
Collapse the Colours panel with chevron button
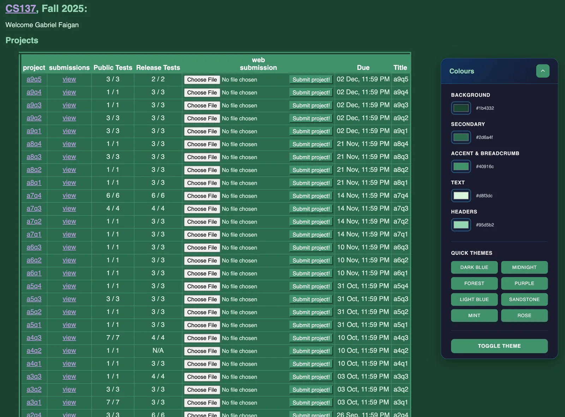coord(543,71)
